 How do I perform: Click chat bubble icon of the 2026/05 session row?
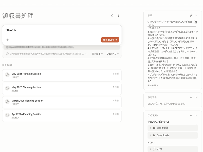tap(7, 75)
